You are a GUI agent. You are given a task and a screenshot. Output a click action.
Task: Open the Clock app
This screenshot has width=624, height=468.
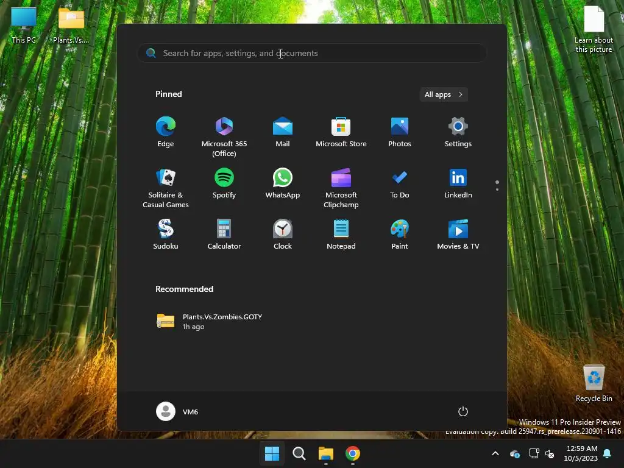[x=283, y=235]
